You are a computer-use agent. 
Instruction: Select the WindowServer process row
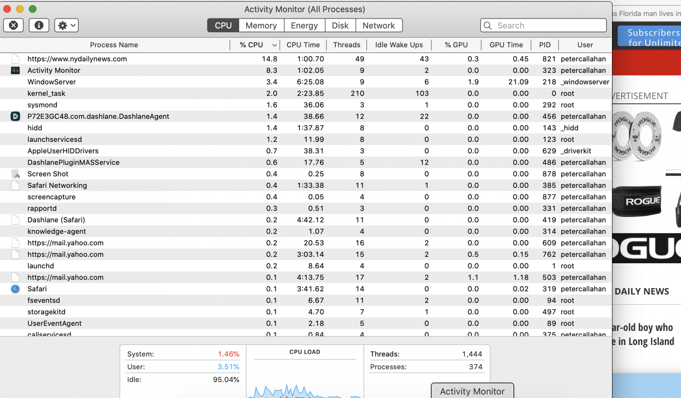coord(306,82)
